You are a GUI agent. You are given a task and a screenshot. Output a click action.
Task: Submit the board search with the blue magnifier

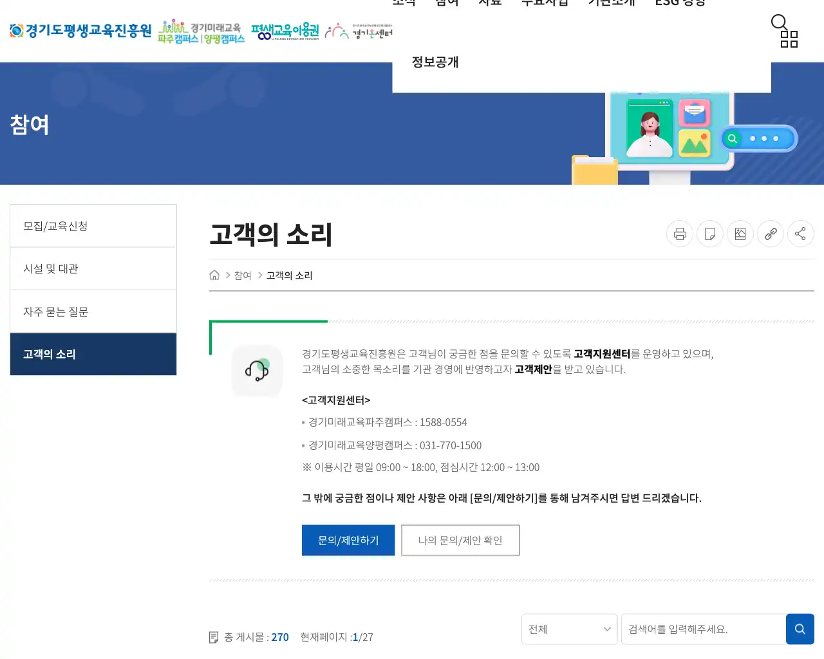(x=800, y=629)
